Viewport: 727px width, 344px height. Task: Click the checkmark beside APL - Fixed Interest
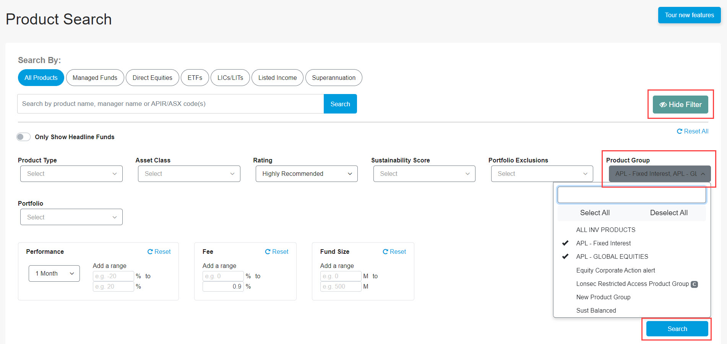point(565,243)
